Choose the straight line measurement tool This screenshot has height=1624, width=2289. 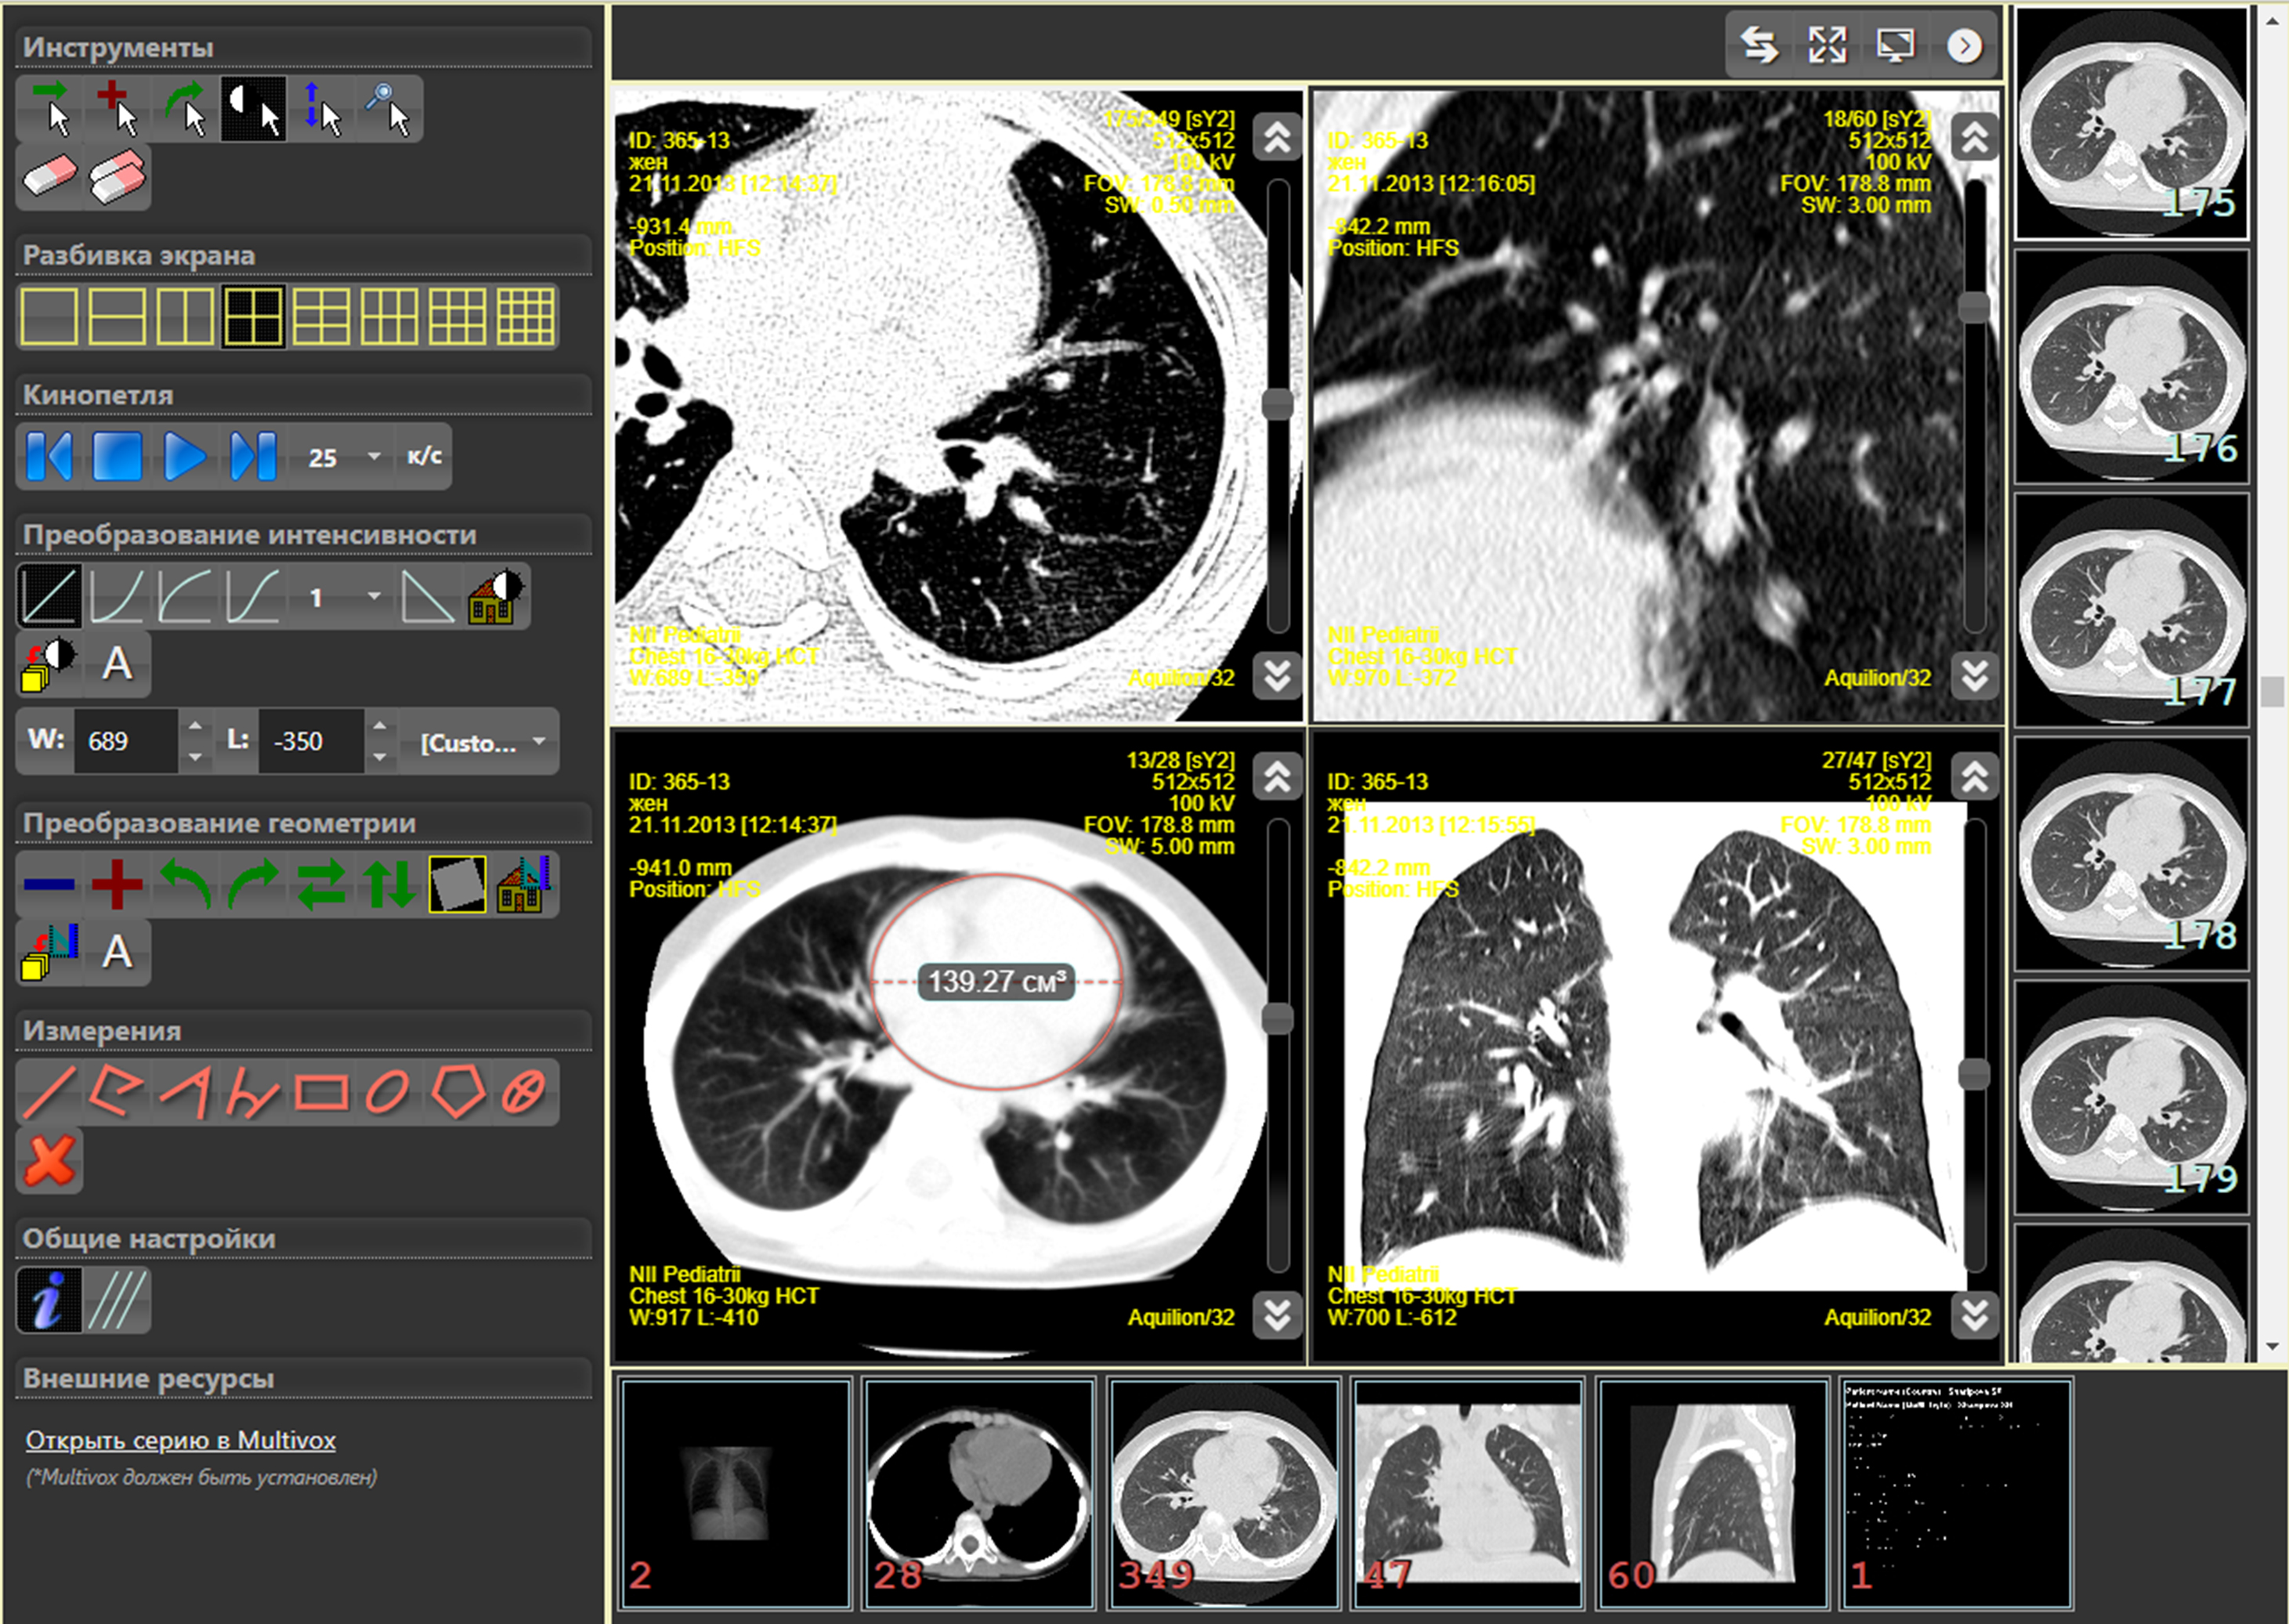tap(49, 1091)
